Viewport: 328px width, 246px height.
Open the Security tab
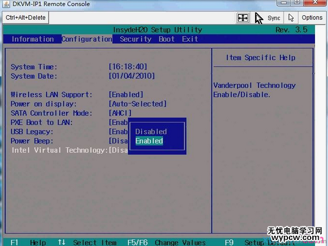coord(135,39)
